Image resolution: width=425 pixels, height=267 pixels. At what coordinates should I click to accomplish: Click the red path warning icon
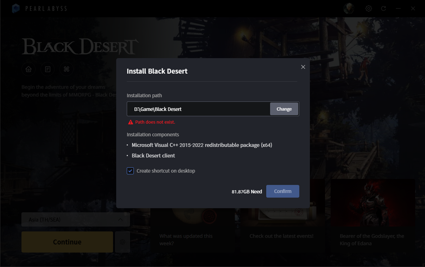coord(130,122)
